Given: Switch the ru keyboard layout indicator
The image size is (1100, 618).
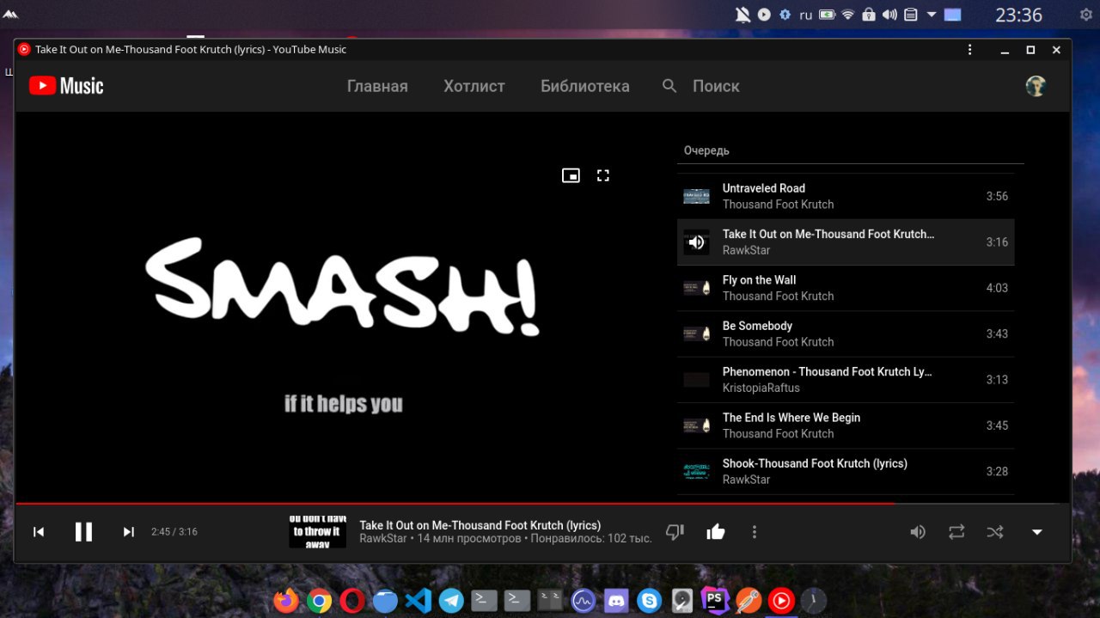Looking at the screenshot, I should tap(806, 15).
